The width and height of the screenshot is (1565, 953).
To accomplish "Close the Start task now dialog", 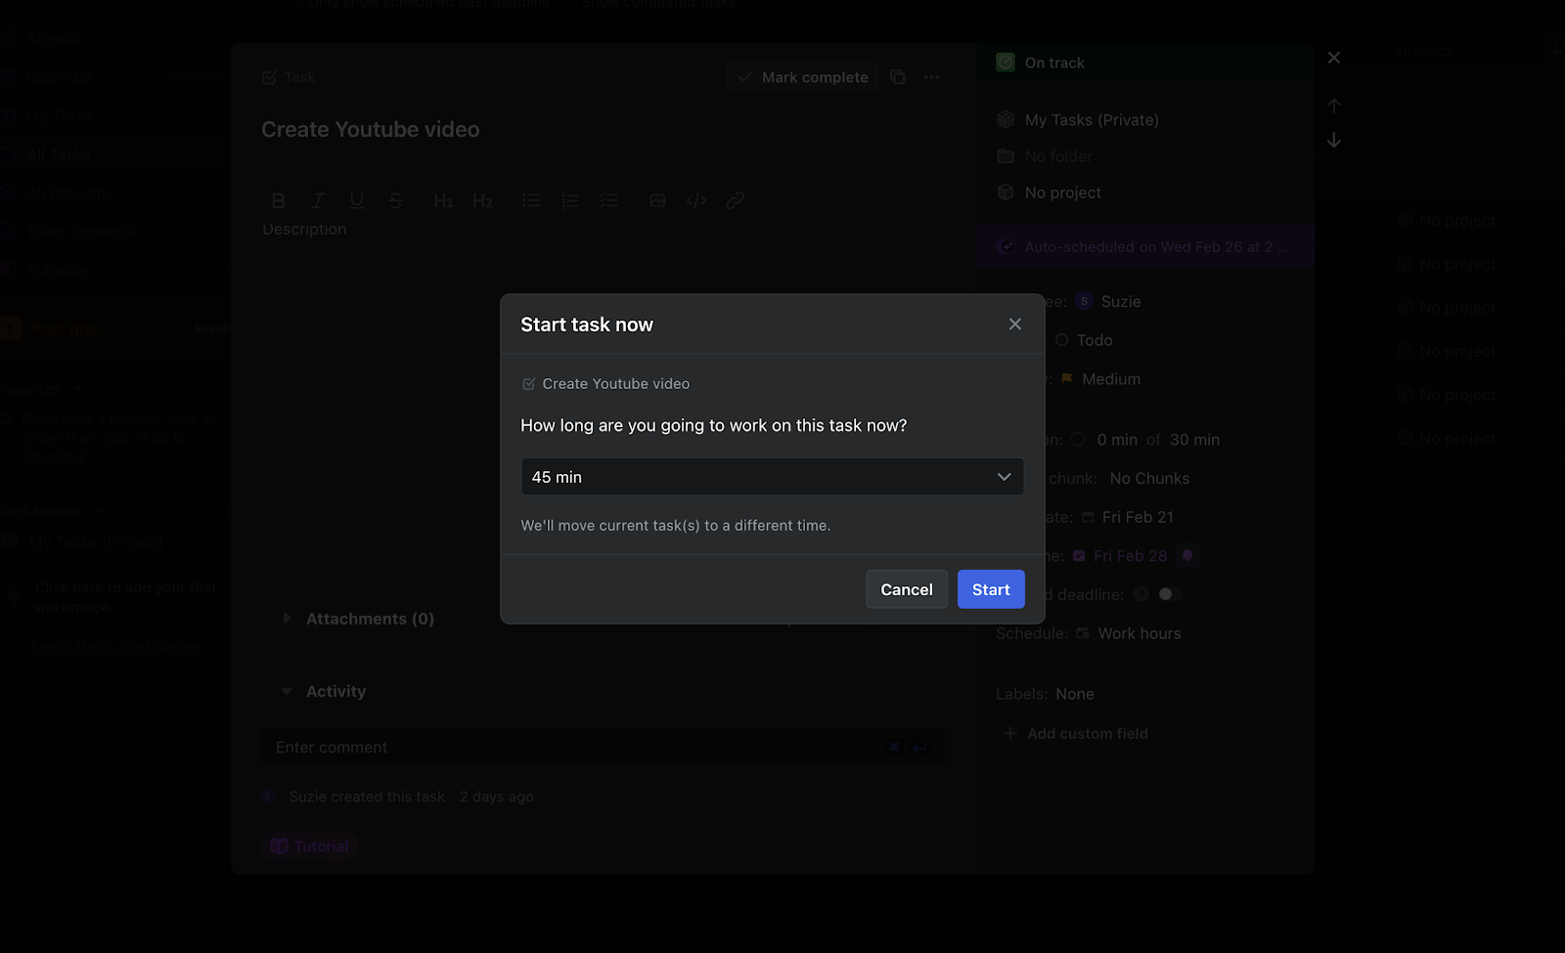I will 1015,325.
